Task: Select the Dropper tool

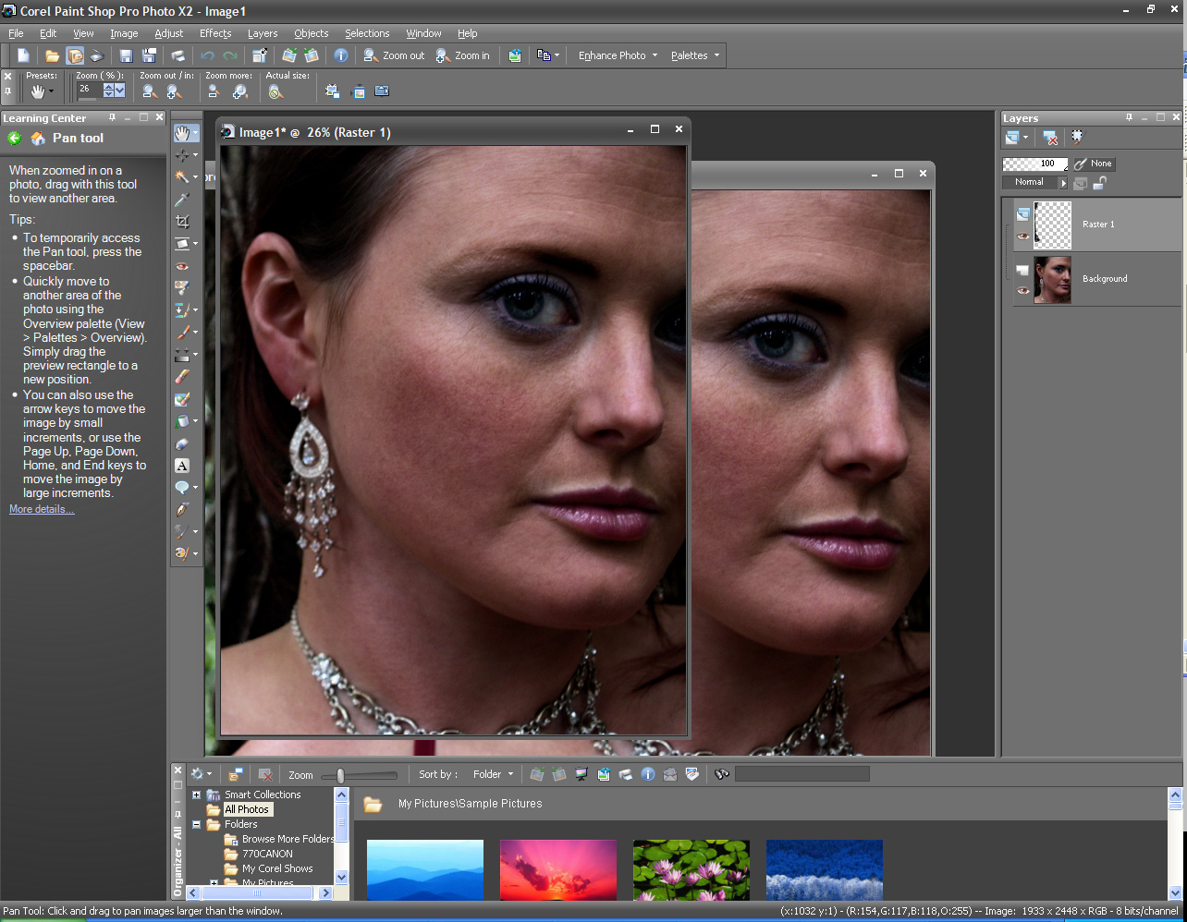Action: [x=182, y=200]
